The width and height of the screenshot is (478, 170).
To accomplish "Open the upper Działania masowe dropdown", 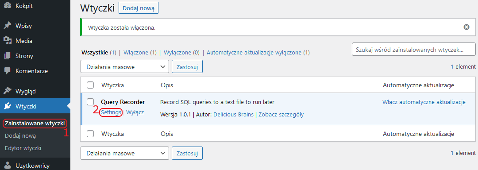I will tap(125, 67).
